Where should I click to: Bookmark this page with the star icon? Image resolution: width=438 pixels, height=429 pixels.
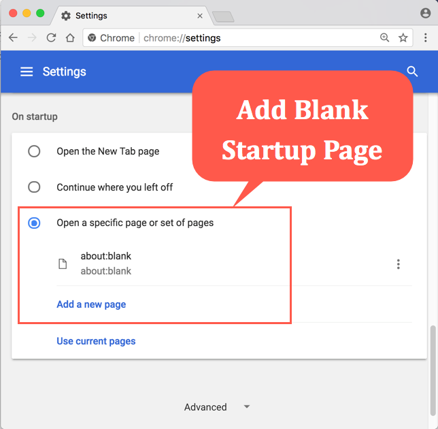pos(403,38)
